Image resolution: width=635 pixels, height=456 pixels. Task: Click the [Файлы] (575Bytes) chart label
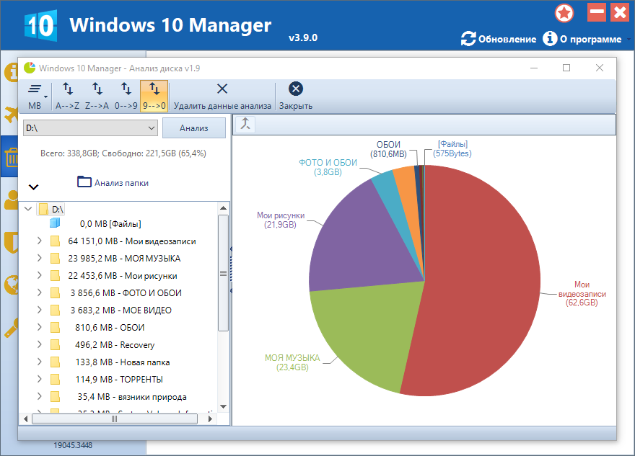point(452,149)
